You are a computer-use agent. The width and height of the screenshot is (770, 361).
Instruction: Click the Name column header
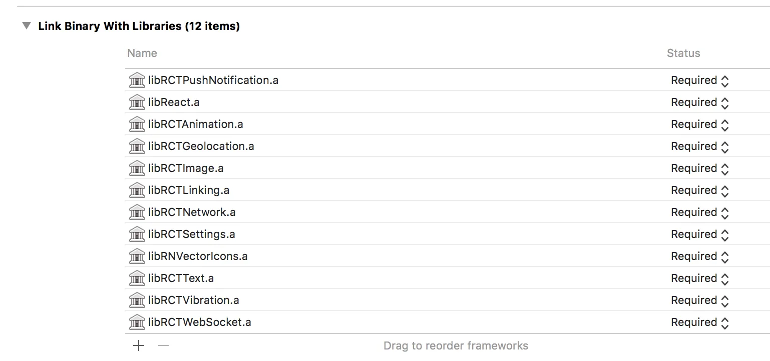click(142, 53)
